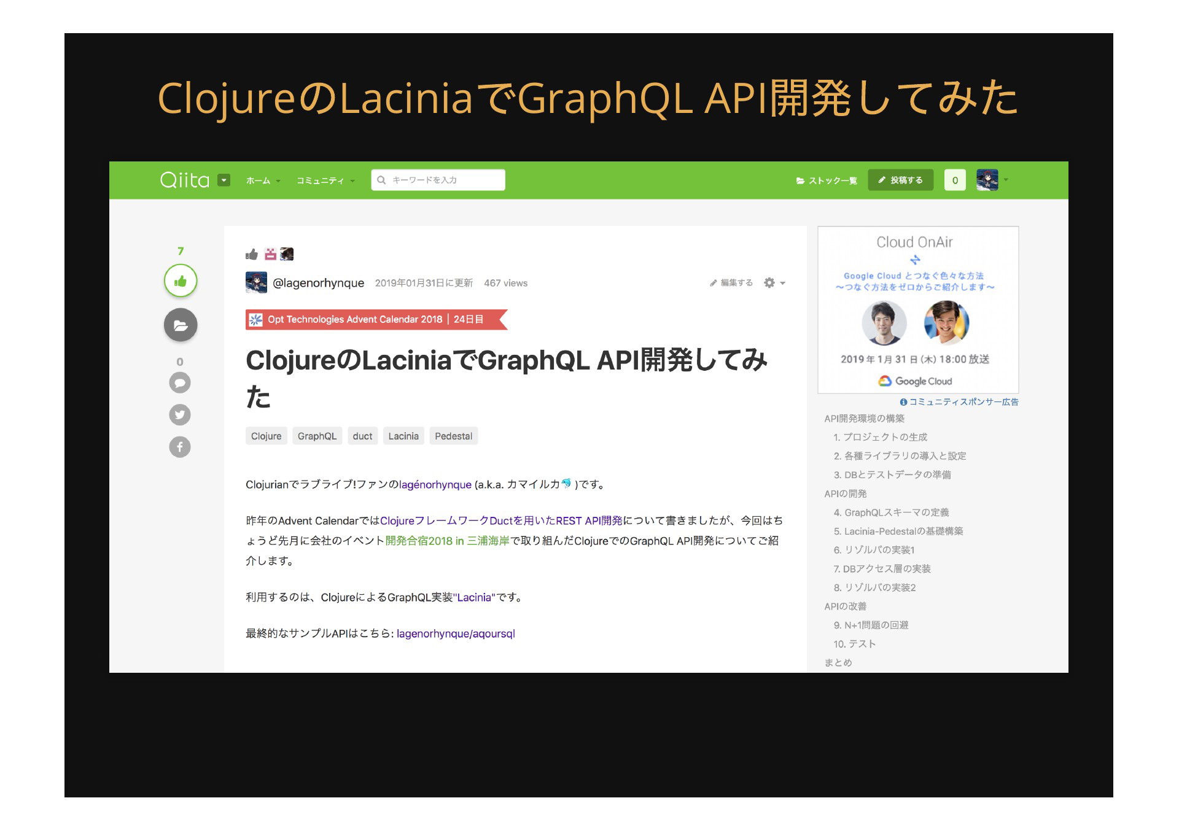
Task: Click the stock folder button
Action: tap(181, 325)
